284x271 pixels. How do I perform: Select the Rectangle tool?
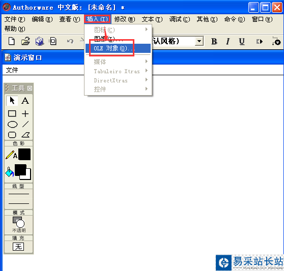(12, 113)
